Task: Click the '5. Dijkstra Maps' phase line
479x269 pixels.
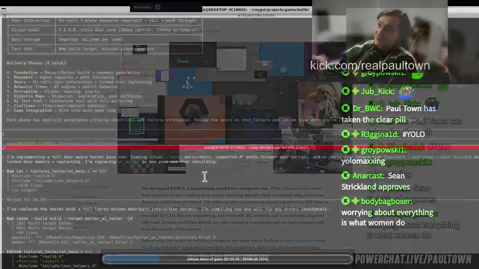Action: [x=74, y=96]
